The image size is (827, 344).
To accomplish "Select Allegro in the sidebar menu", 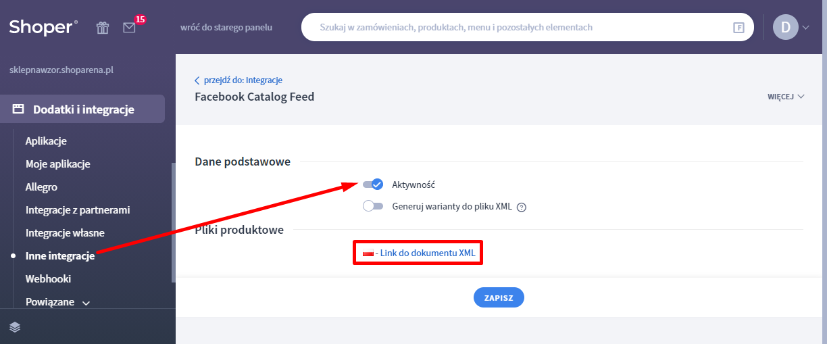I will (x=41, y=187).
